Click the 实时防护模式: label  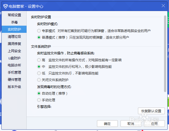[47, 24]
